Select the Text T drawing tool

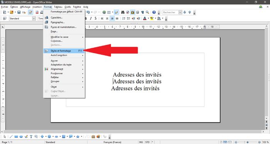(x=31, y=137)
